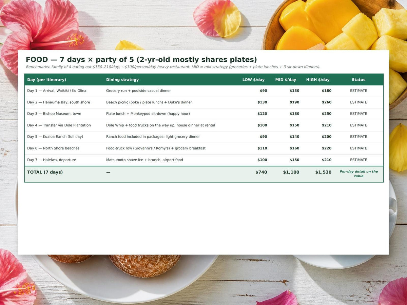Click 'Day 4 — Transfer via Dole Plantation' cell
The width and height of the screenshot is (407, 305).
tap(59, 125)
